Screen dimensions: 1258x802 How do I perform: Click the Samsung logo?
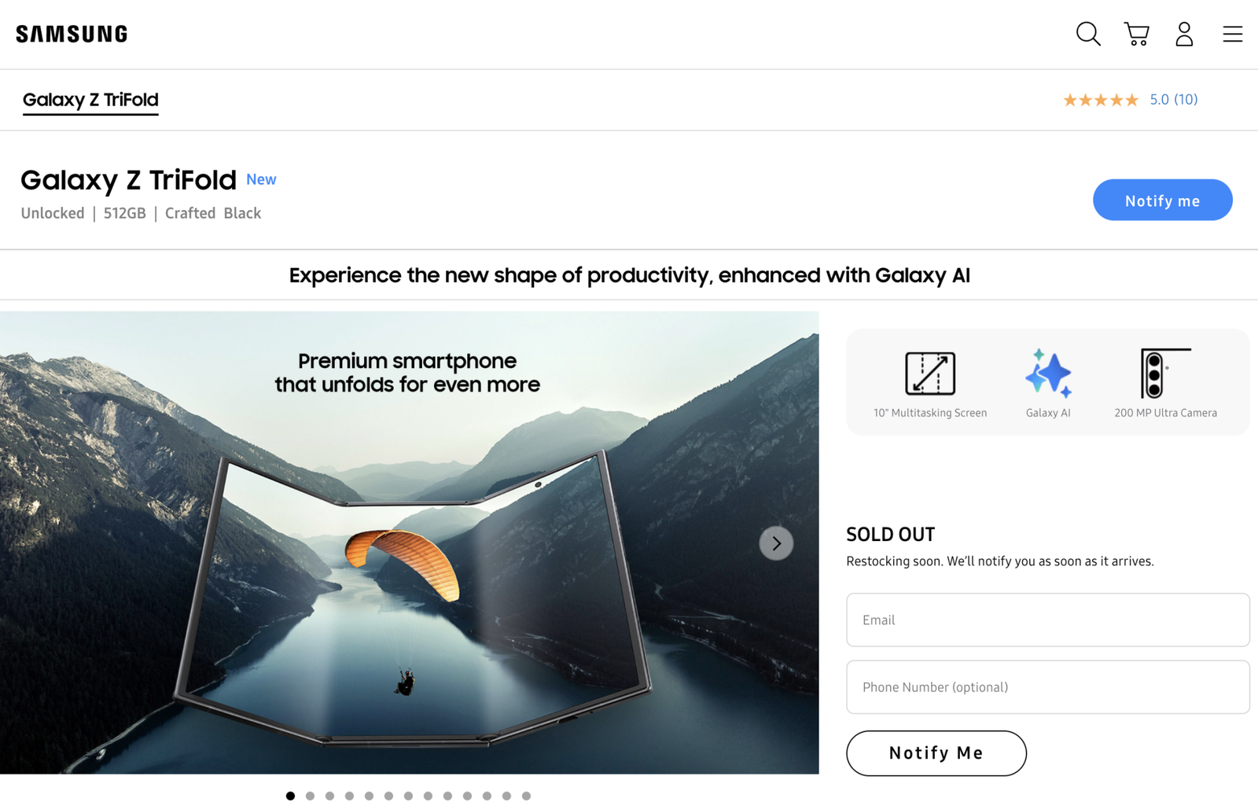point(72,34)
